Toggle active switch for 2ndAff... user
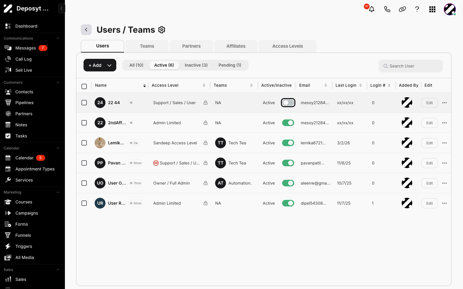Screen dimensions: 463x289 point(288,123)
